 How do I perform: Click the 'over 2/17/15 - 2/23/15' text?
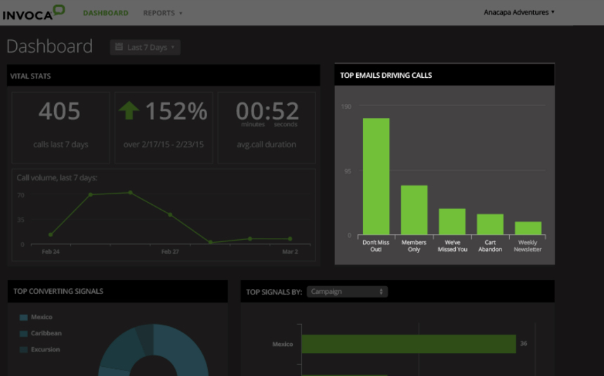coord(164,145)
